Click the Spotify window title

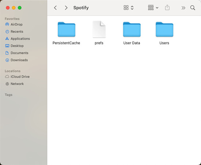(x=81, y=8)
